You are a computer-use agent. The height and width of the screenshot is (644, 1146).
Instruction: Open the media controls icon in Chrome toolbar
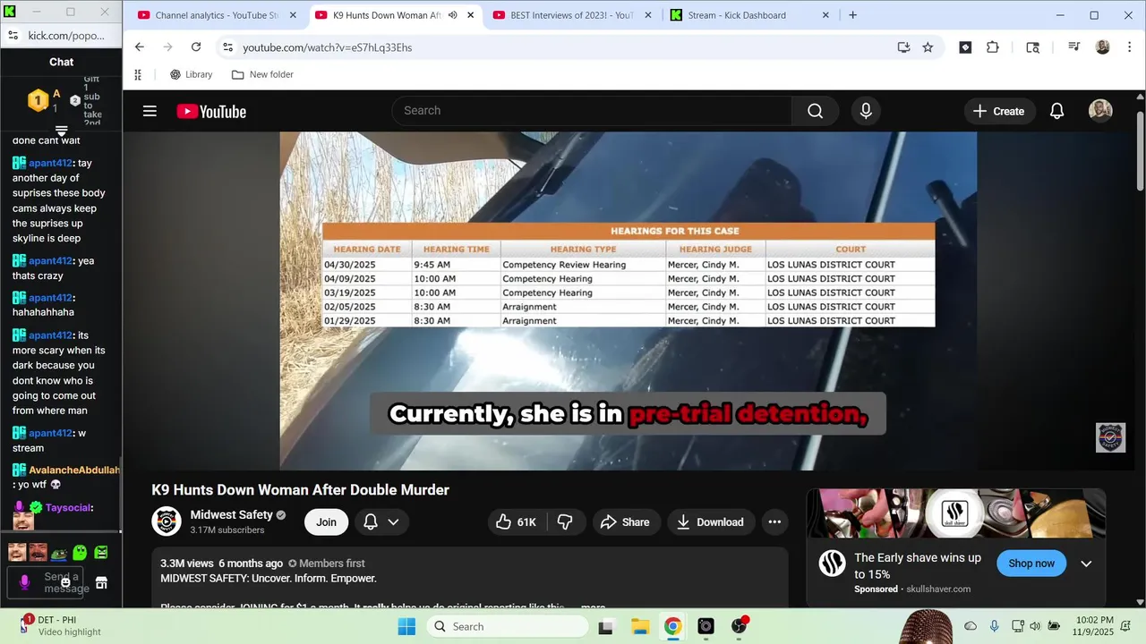1073,47
